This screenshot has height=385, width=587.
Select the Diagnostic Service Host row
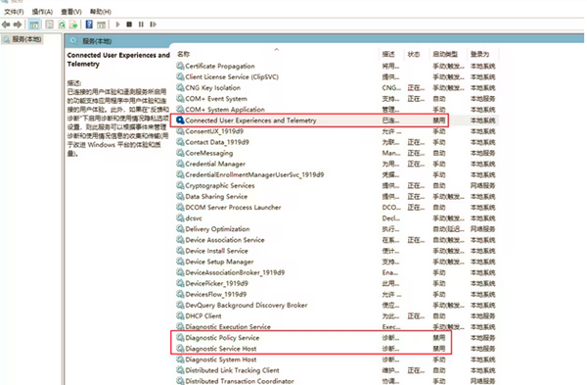[x=336, y=349]
